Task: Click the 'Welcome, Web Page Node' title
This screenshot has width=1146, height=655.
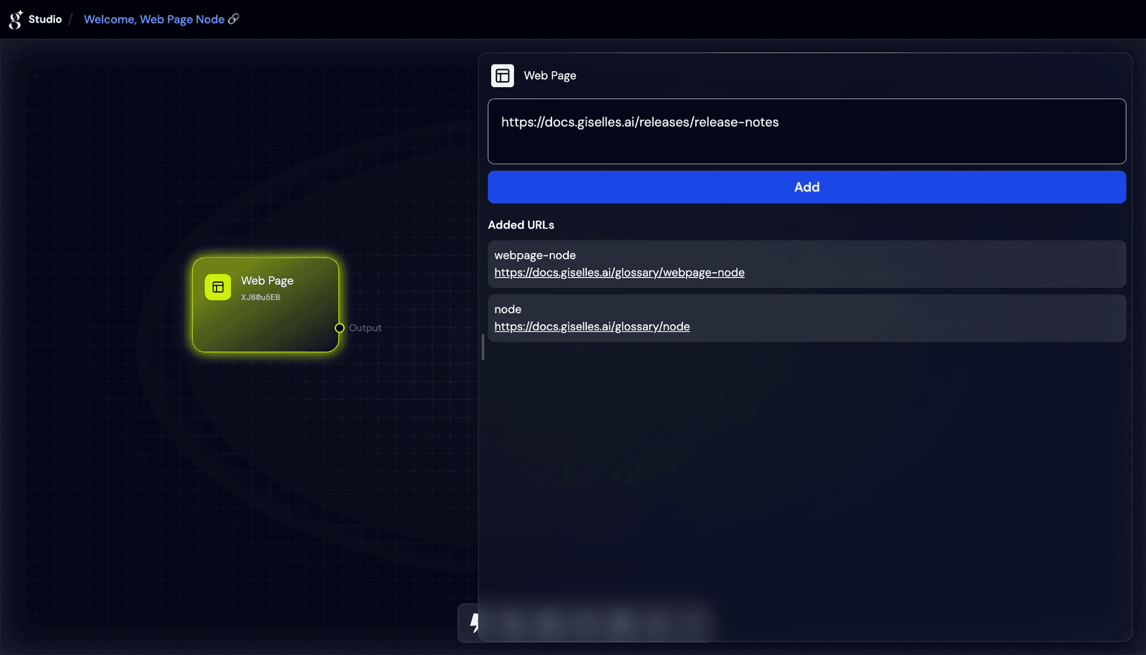Action: pos(154,19)
